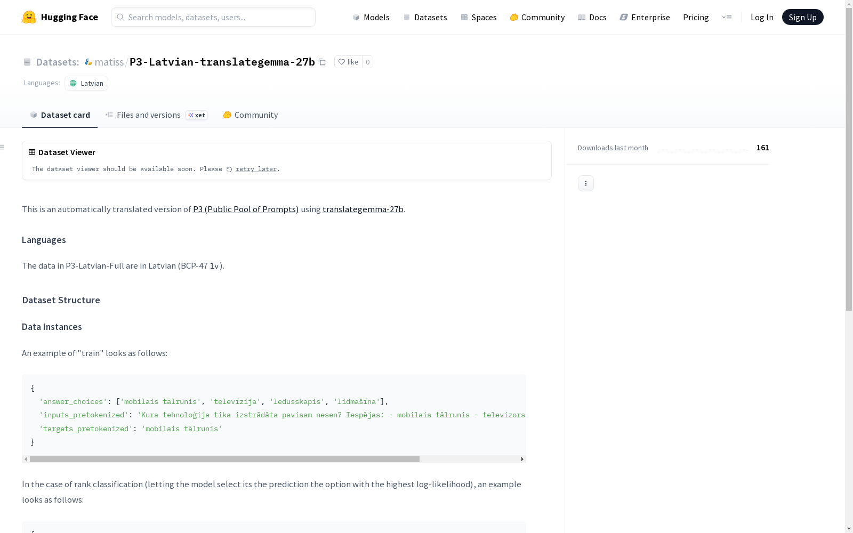
Task: Open the Enterprise nav link
Action: [645, 17]
